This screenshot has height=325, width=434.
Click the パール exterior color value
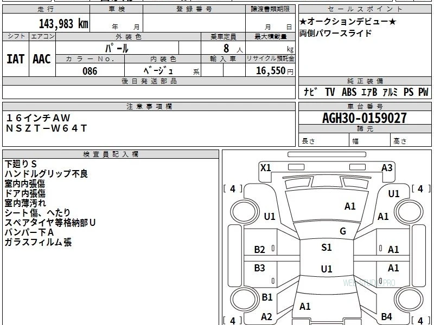point(117,48)
